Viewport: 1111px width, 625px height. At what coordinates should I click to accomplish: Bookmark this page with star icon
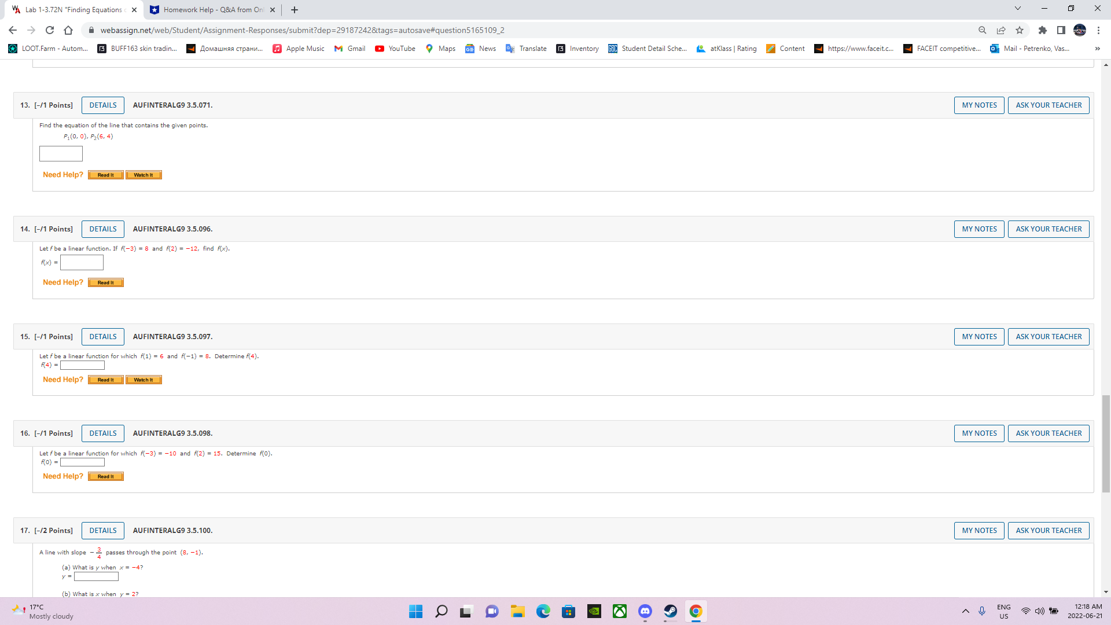[x=1020, y=30]
